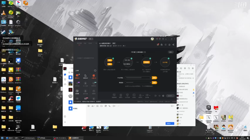This screenshot has width=250, height=140.
Task: Toggle password visibility in stream code field
Action: tap(150, 82)
